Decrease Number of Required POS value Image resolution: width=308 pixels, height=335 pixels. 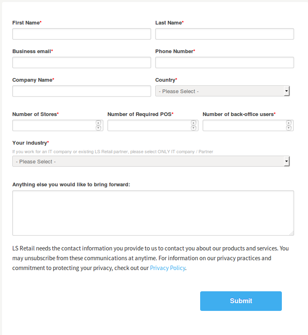tap(194, 128)
